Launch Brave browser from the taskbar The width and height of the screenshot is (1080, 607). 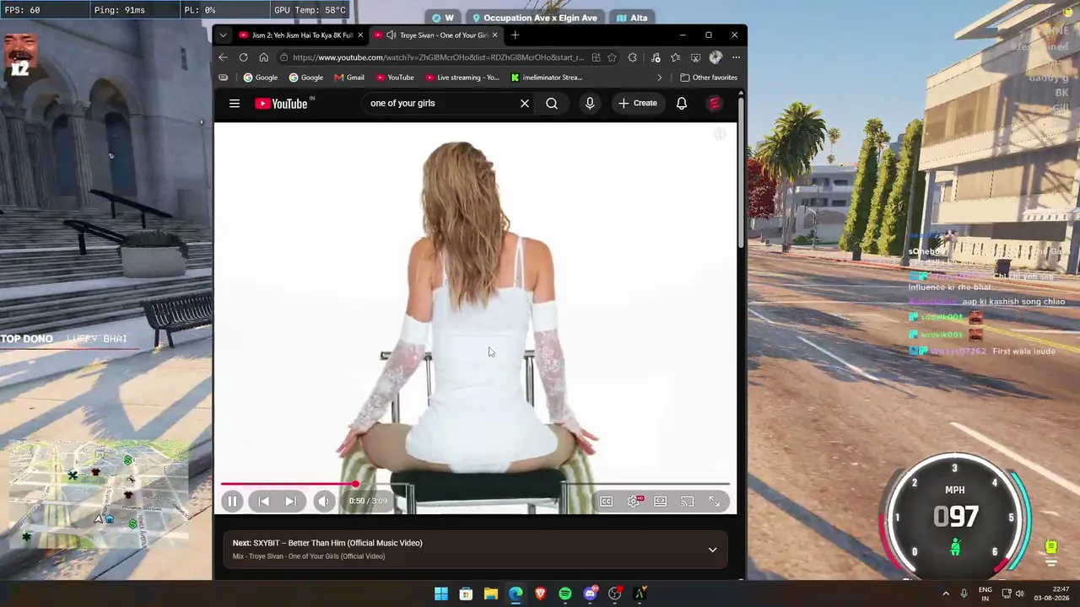click(x=540, y=594)
